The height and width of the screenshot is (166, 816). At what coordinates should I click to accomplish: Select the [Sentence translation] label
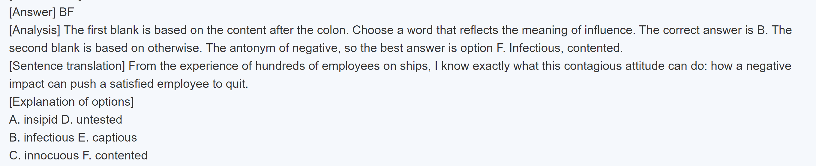[x=67, y=66]
